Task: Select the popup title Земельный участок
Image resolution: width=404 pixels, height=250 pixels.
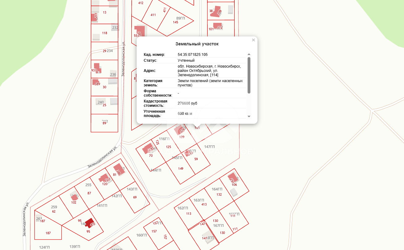Action: point(197,44)
